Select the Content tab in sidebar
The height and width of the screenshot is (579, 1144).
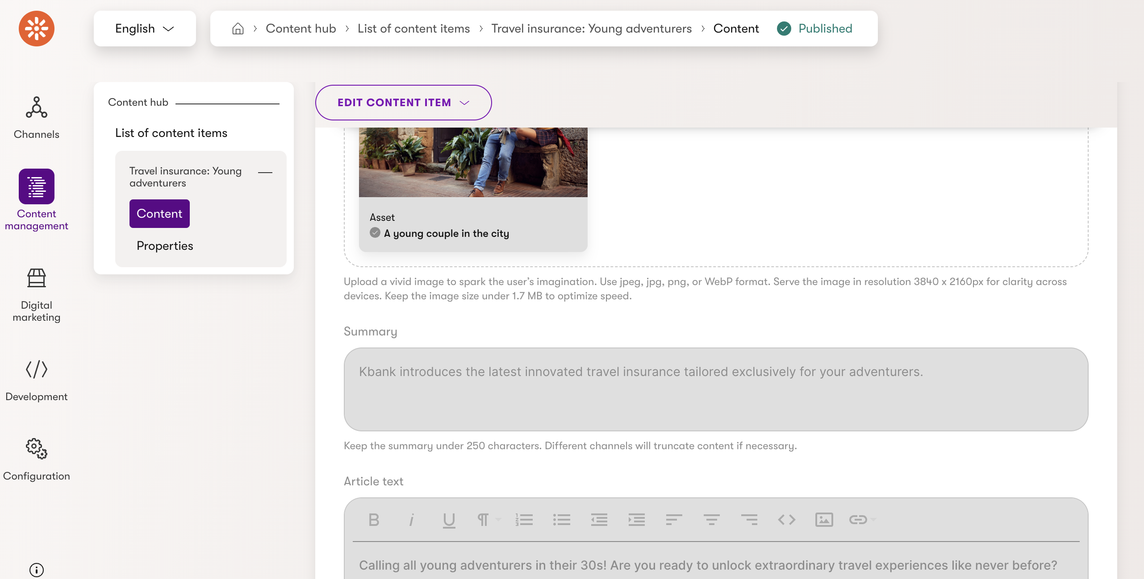coord(159,214)
